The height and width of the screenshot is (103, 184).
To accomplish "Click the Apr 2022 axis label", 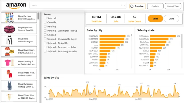I will (49, 99).
